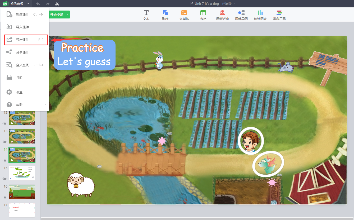
Task: Expand the 希沃白板 main menu arrow
Action: pos(28,4)
